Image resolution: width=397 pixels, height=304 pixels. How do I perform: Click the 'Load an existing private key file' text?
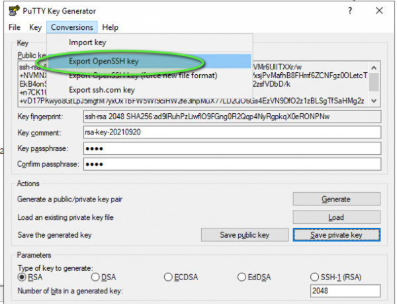66,217
